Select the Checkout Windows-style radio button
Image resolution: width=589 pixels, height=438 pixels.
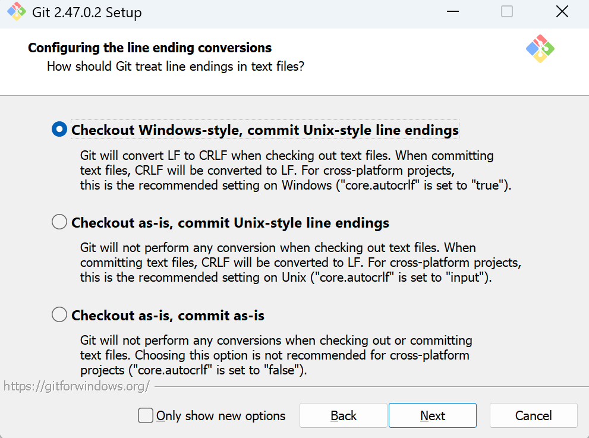(59, 130)
